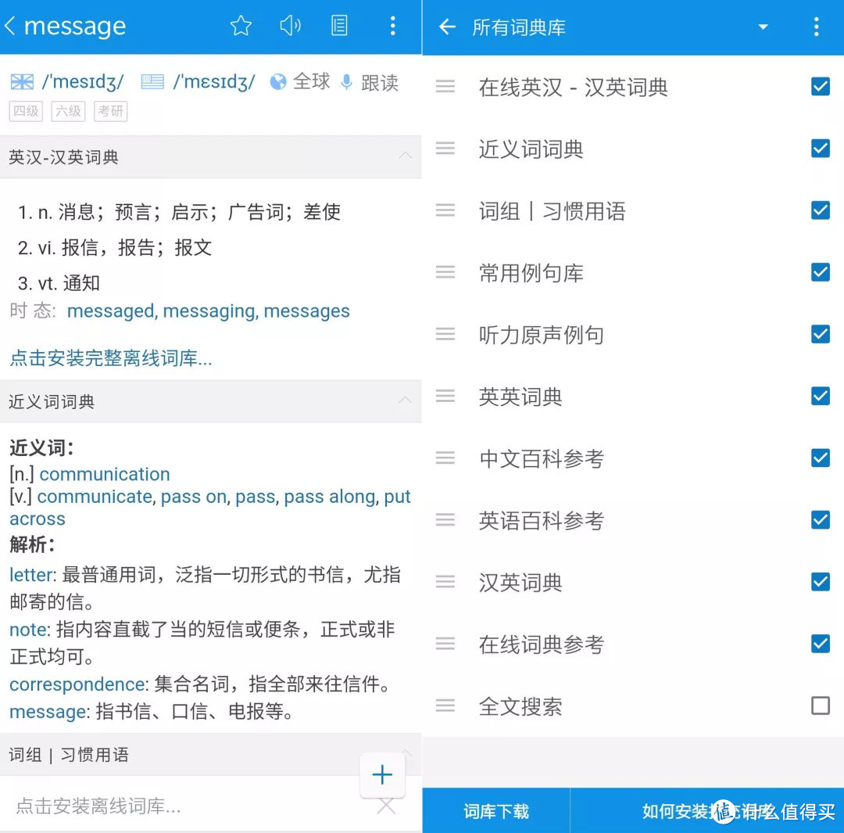Grab reorder handle for 听力原声例句
This screenshot has width=844, height=833.
tap(445, 334)
